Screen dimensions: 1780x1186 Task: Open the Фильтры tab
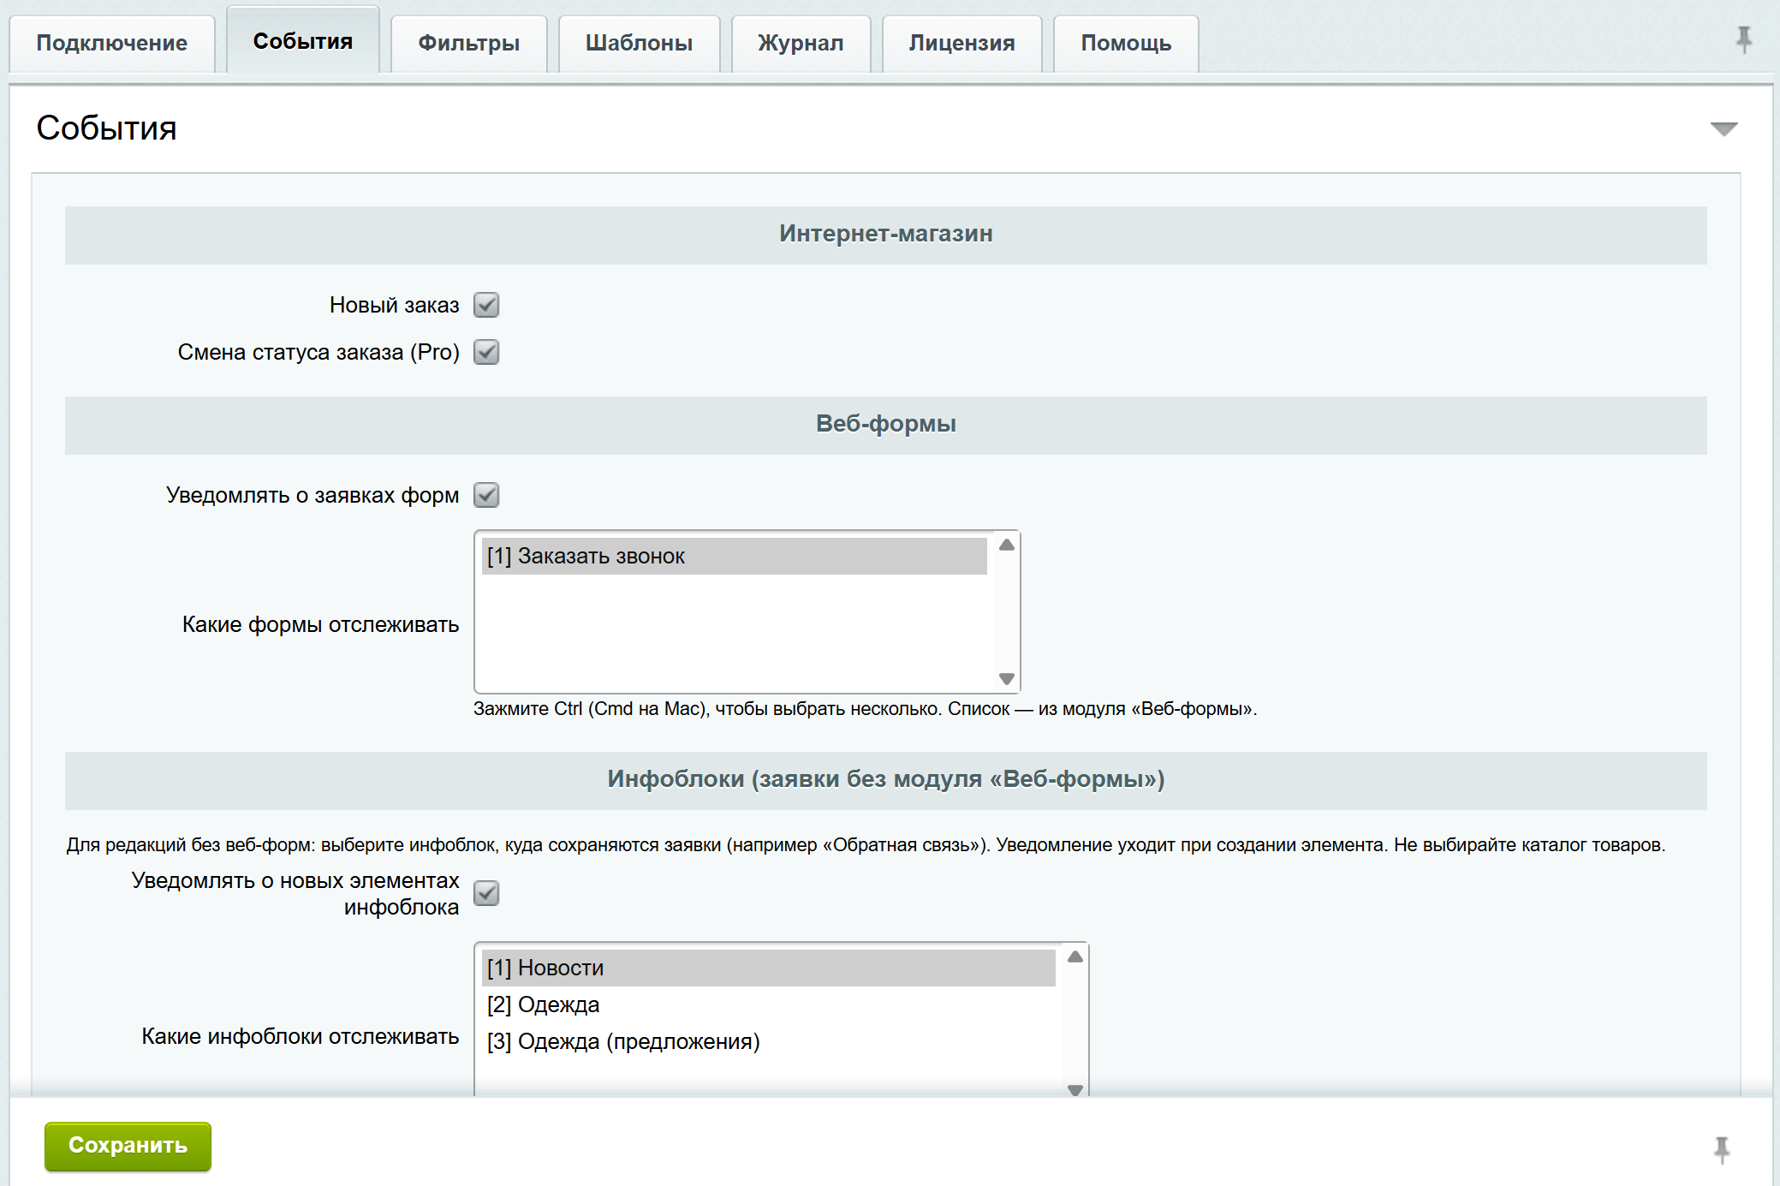tap(469, 43)
